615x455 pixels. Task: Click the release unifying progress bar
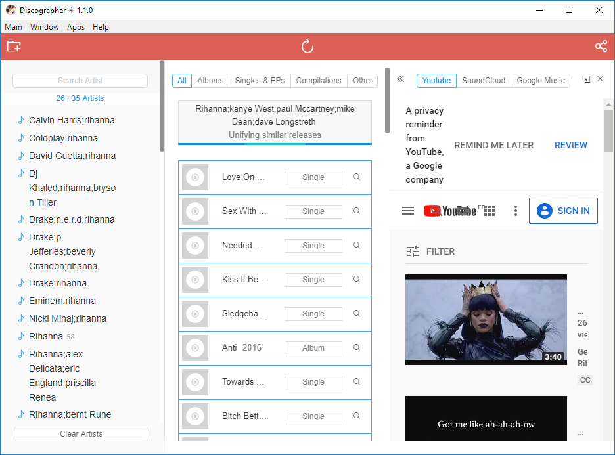[x=275, y=144]
